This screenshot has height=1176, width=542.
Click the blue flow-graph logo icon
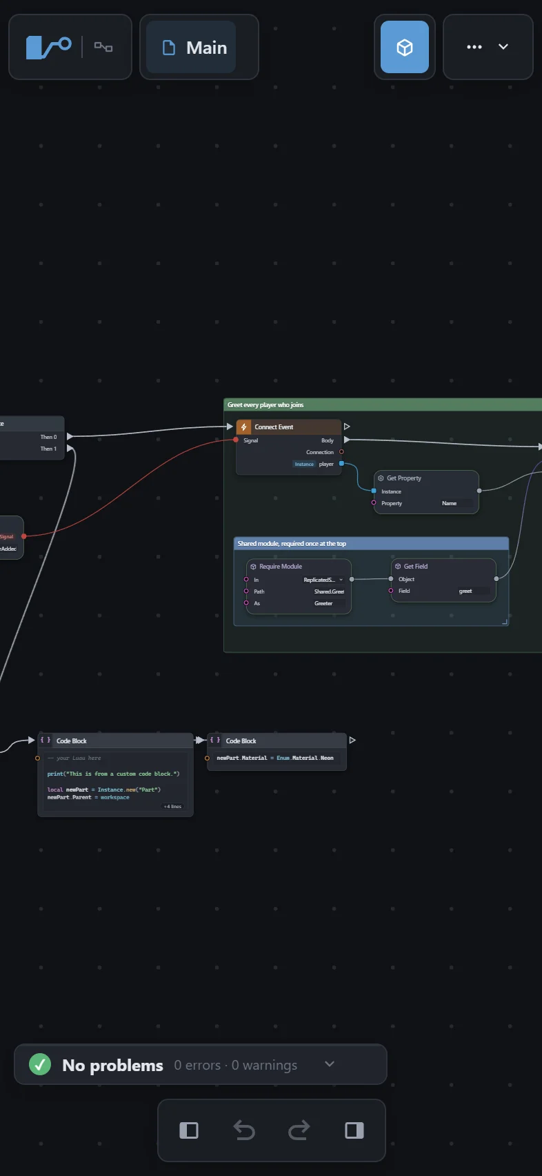(x=48, y=47)
